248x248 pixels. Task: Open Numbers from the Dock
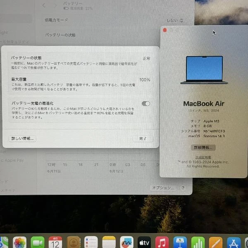[x=198, y=242]
